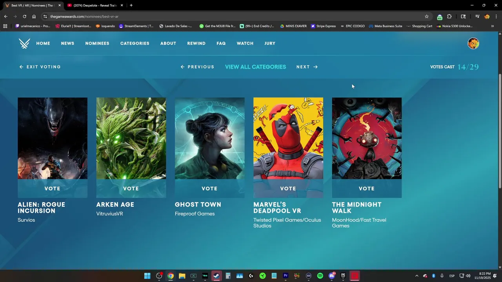Open the Meta Business Suite bookmark
Viewport: 502px width, 282px height.
click(386, 26)
